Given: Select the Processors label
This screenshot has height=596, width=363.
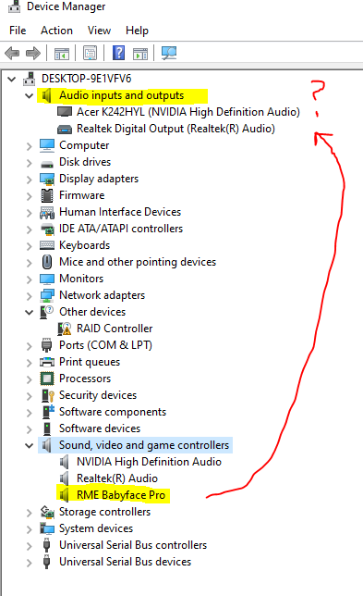Looking at the screenshot, I should (85, 379).
